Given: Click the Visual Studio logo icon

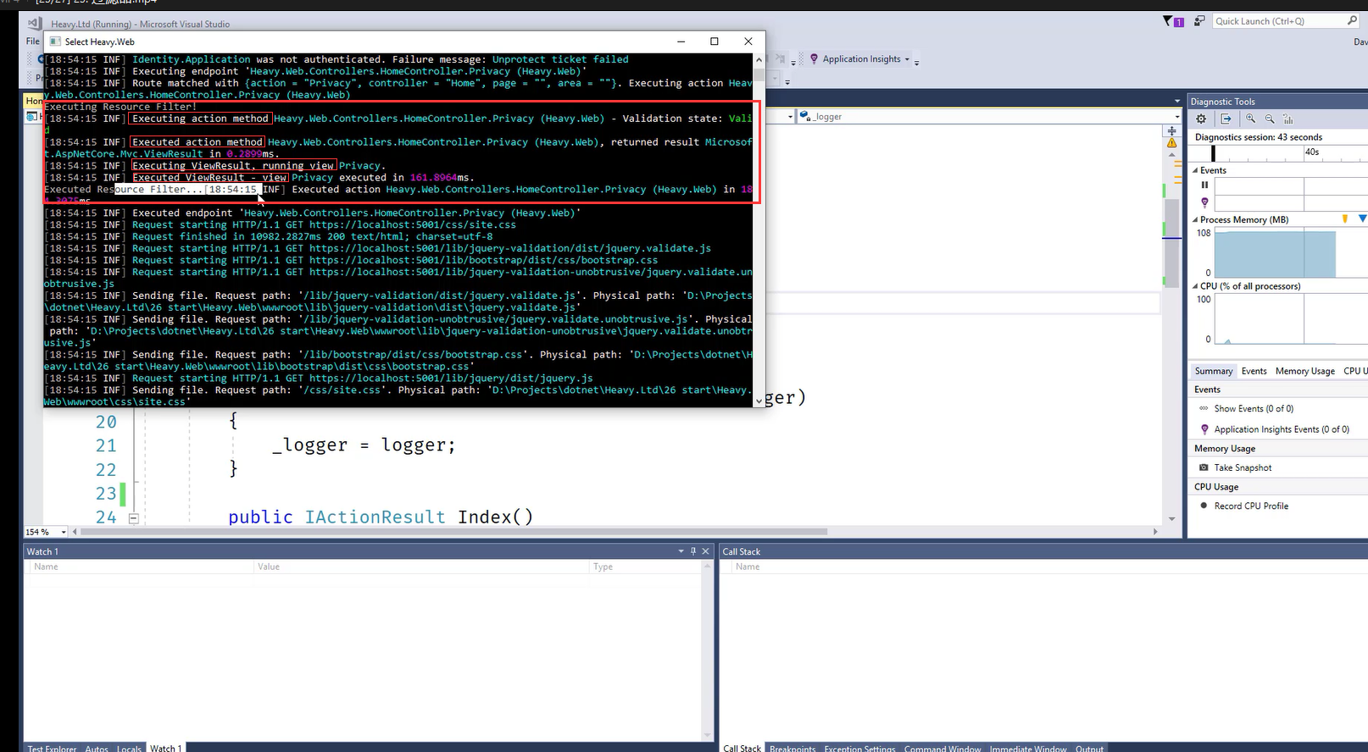Looking at the screenshot, I should point(36,24).
